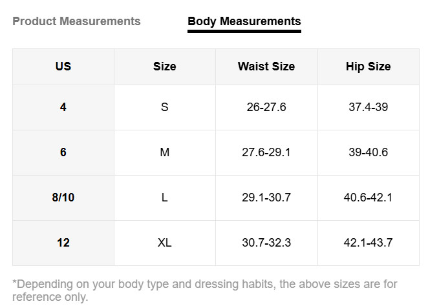Select the US size 12 cell
The width and height of the screenshot is (428, 306).
tap(63, 243)
